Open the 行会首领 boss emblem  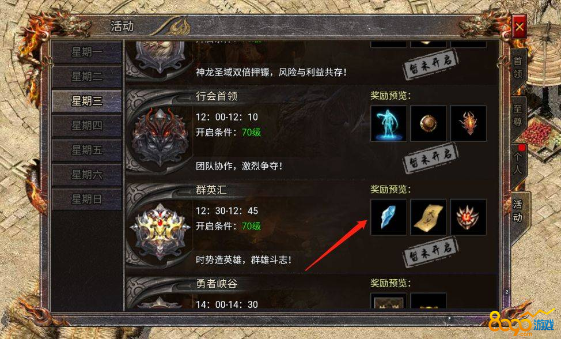(x=159, y=136)
